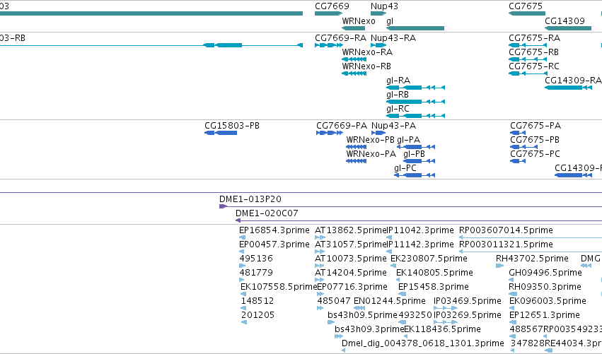
Task: Click the WRNexo-RA transcript
Action: click(x=354, y=59)
